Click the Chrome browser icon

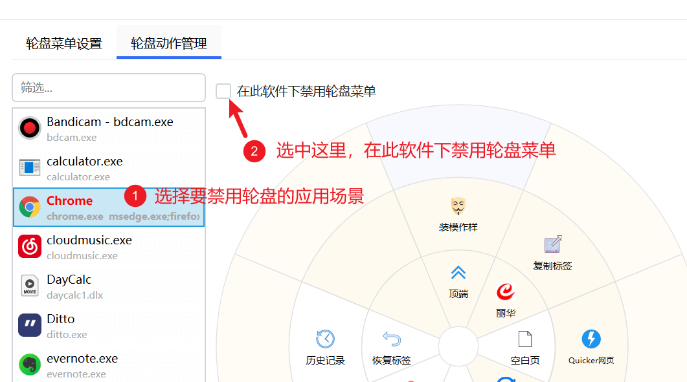click(x=29, y=207)
